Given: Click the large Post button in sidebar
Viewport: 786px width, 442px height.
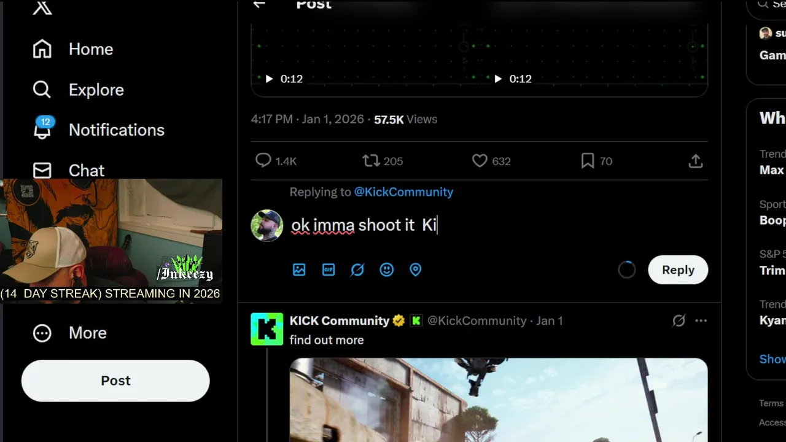Looking at the screenshot, I should tap(115, 381).
